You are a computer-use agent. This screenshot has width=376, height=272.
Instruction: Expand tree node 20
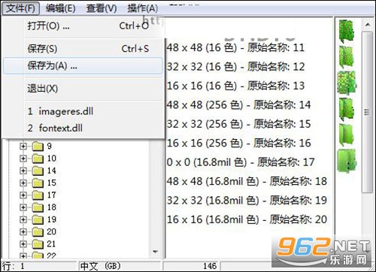(x=23, y=231)
